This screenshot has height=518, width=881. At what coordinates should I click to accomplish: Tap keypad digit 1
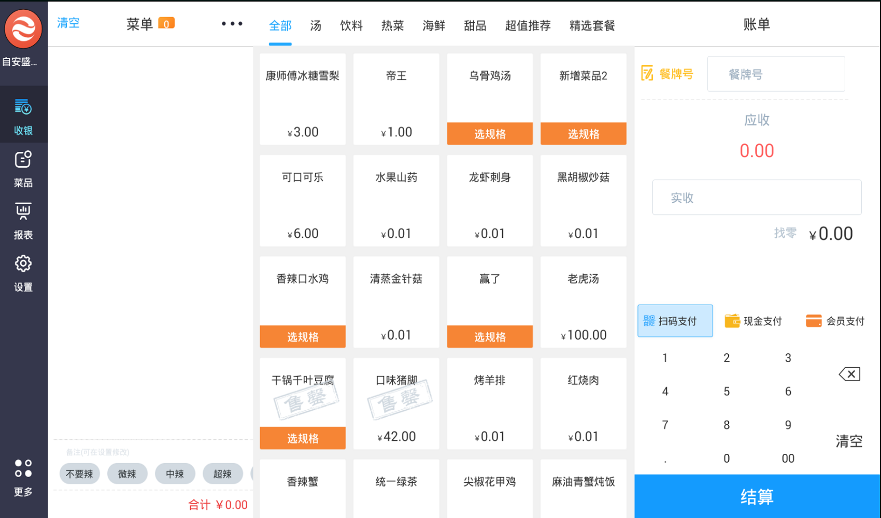tap(665, 358)
